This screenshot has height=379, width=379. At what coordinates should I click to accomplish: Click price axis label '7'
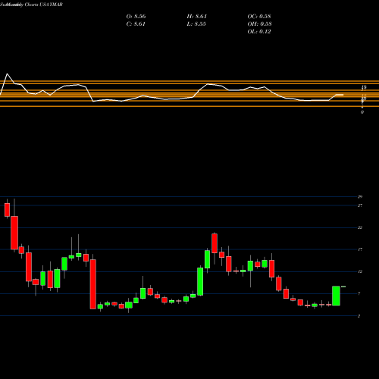(359, 293)
